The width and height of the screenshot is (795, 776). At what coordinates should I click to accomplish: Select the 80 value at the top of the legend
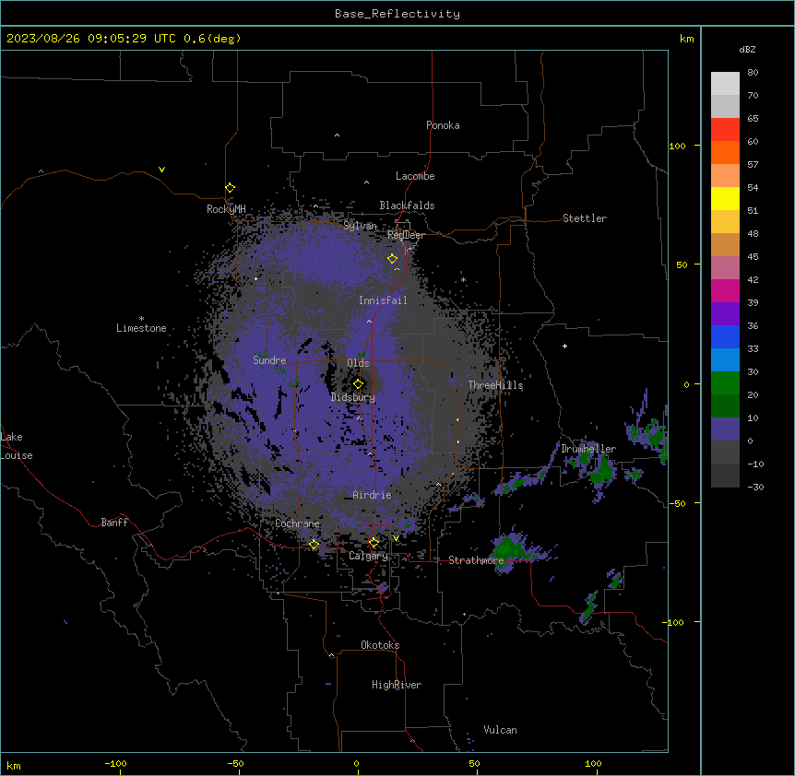(753, 73)
